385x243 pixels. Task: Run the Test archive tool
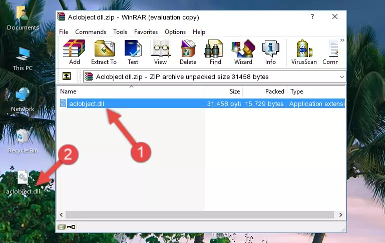[x=133, y=52]
